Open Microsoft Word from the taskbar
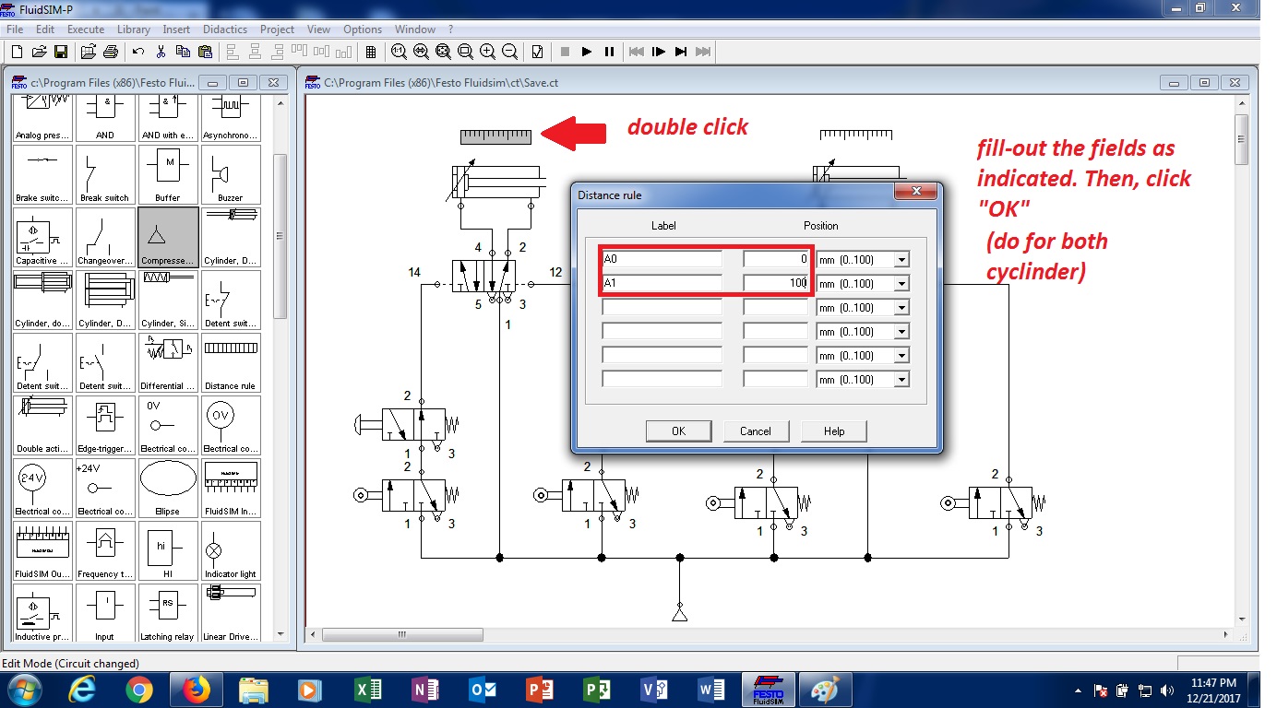The width and height of the screenshot is (1277, 708). tap(711, 689)
